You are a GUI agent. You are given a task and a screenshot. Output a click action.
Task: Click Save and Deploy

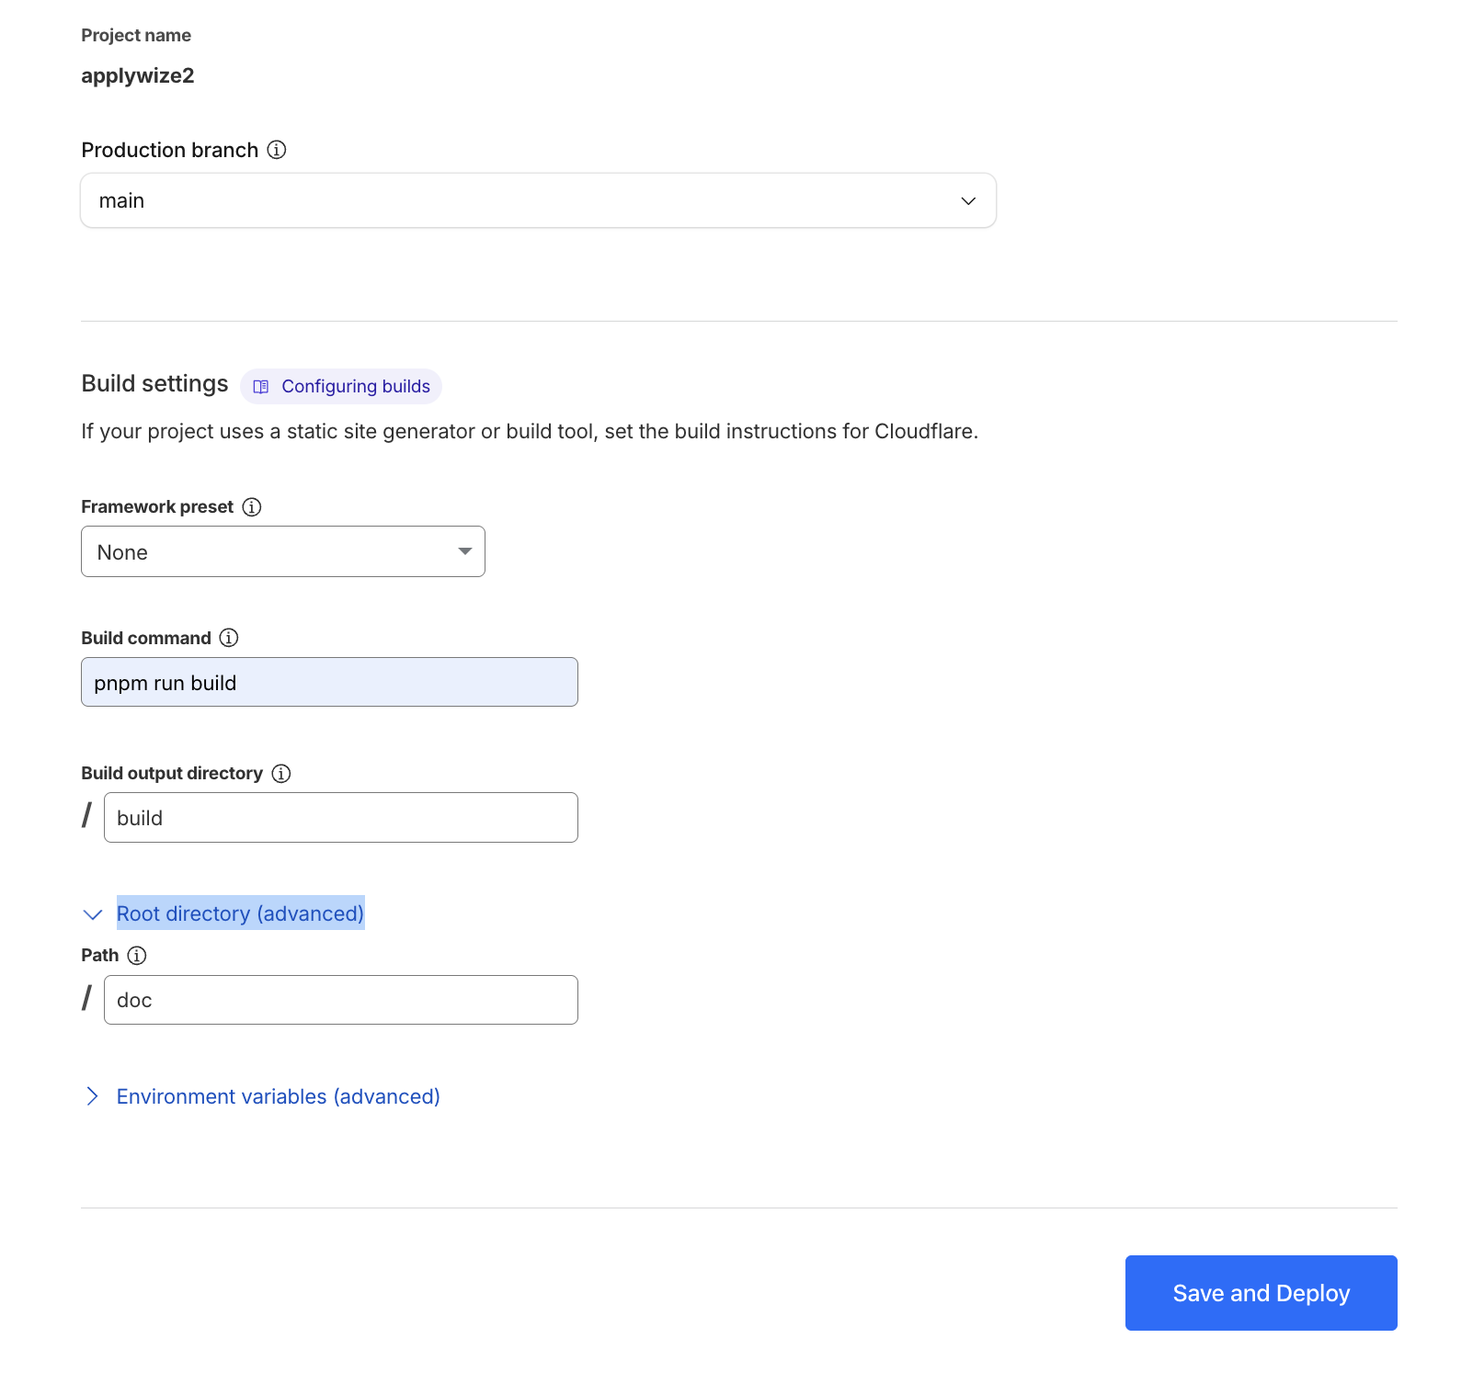(x=1260, y=1292)
